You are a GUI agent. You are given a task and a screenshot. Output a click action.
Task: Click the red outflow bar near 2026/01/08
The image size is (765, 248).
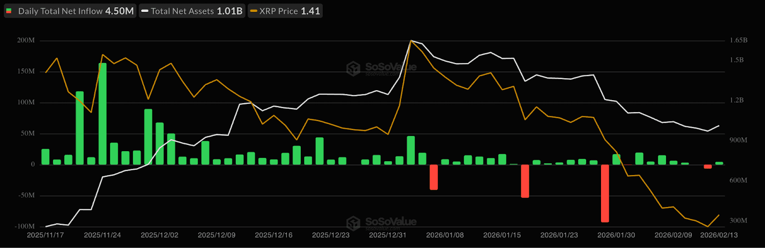(x=434, y=177)
